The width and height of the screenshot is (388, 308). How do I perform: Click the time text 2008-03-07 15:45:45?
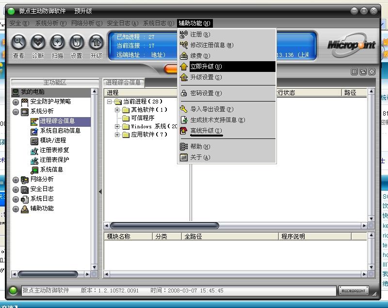coord(195,291)
